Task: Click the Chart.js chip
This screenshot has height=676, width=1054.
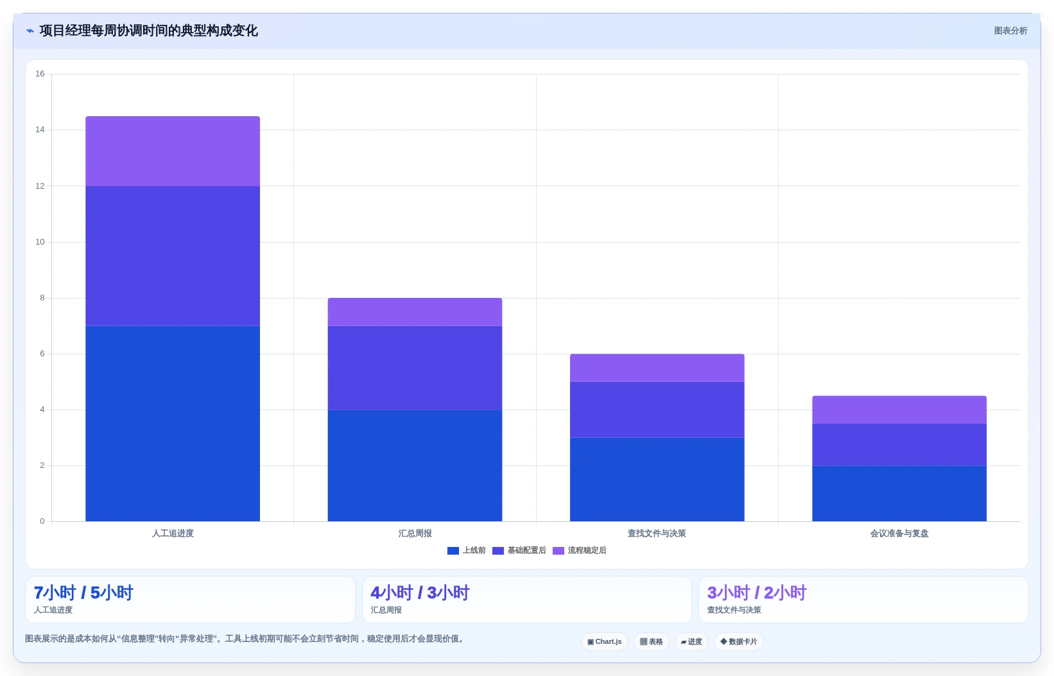Action: pos(605,642)
